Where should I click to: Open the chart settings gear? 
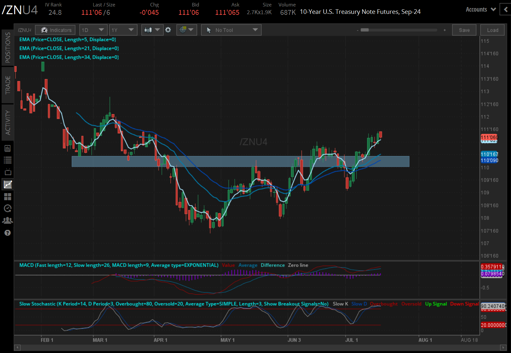[x=168, y=30]
